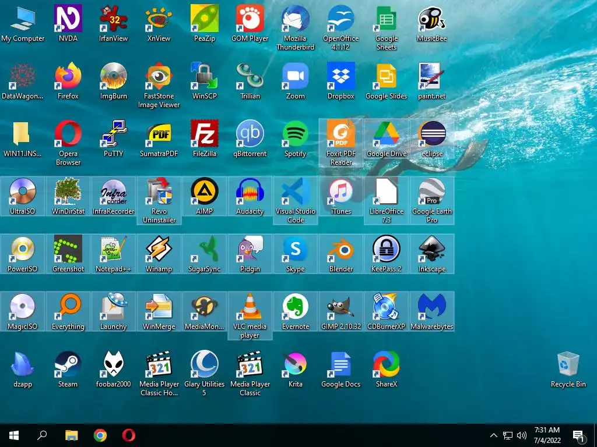Select the Winamp icon
The height and width of the screenshot is (447, 597).
tap(159, 254)
